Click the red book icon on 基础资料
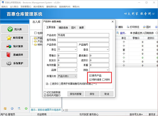This screenshot has width=158, height=116. click(x=9, y=55)
